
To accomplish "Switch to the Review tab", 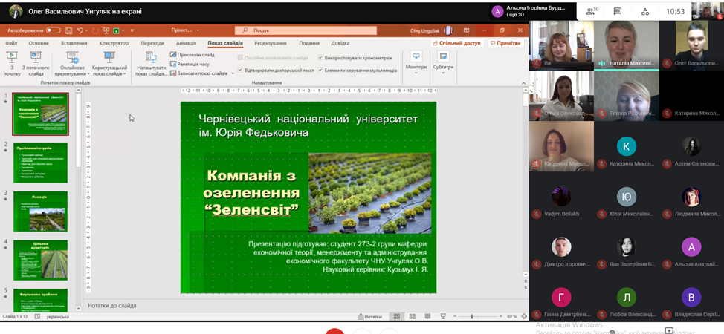I will click(270, 43).
